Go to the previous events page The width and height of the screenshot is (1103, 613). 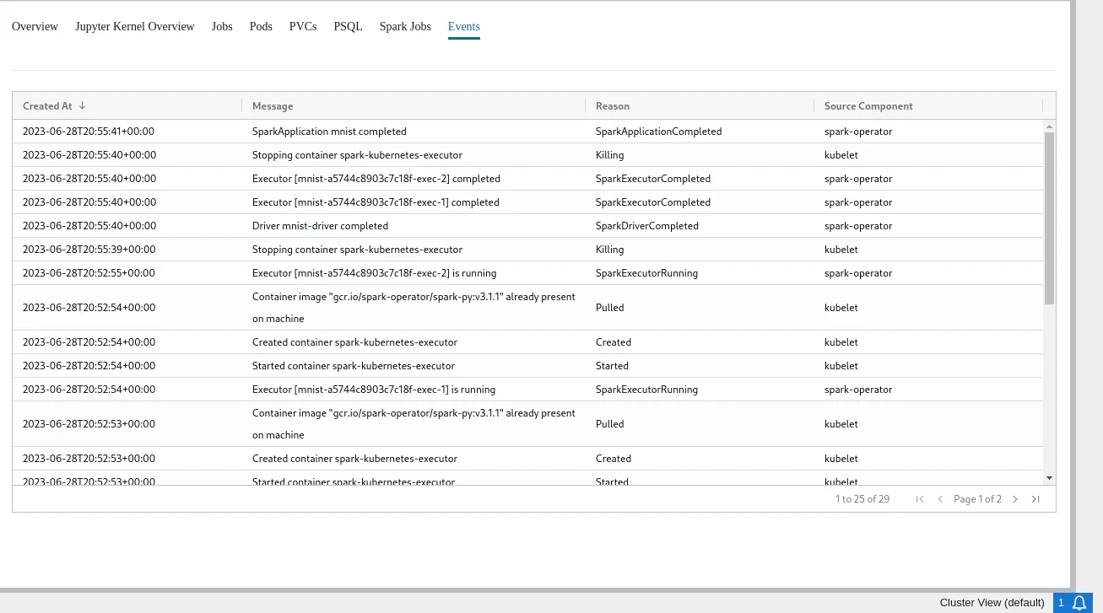[940, 499]
